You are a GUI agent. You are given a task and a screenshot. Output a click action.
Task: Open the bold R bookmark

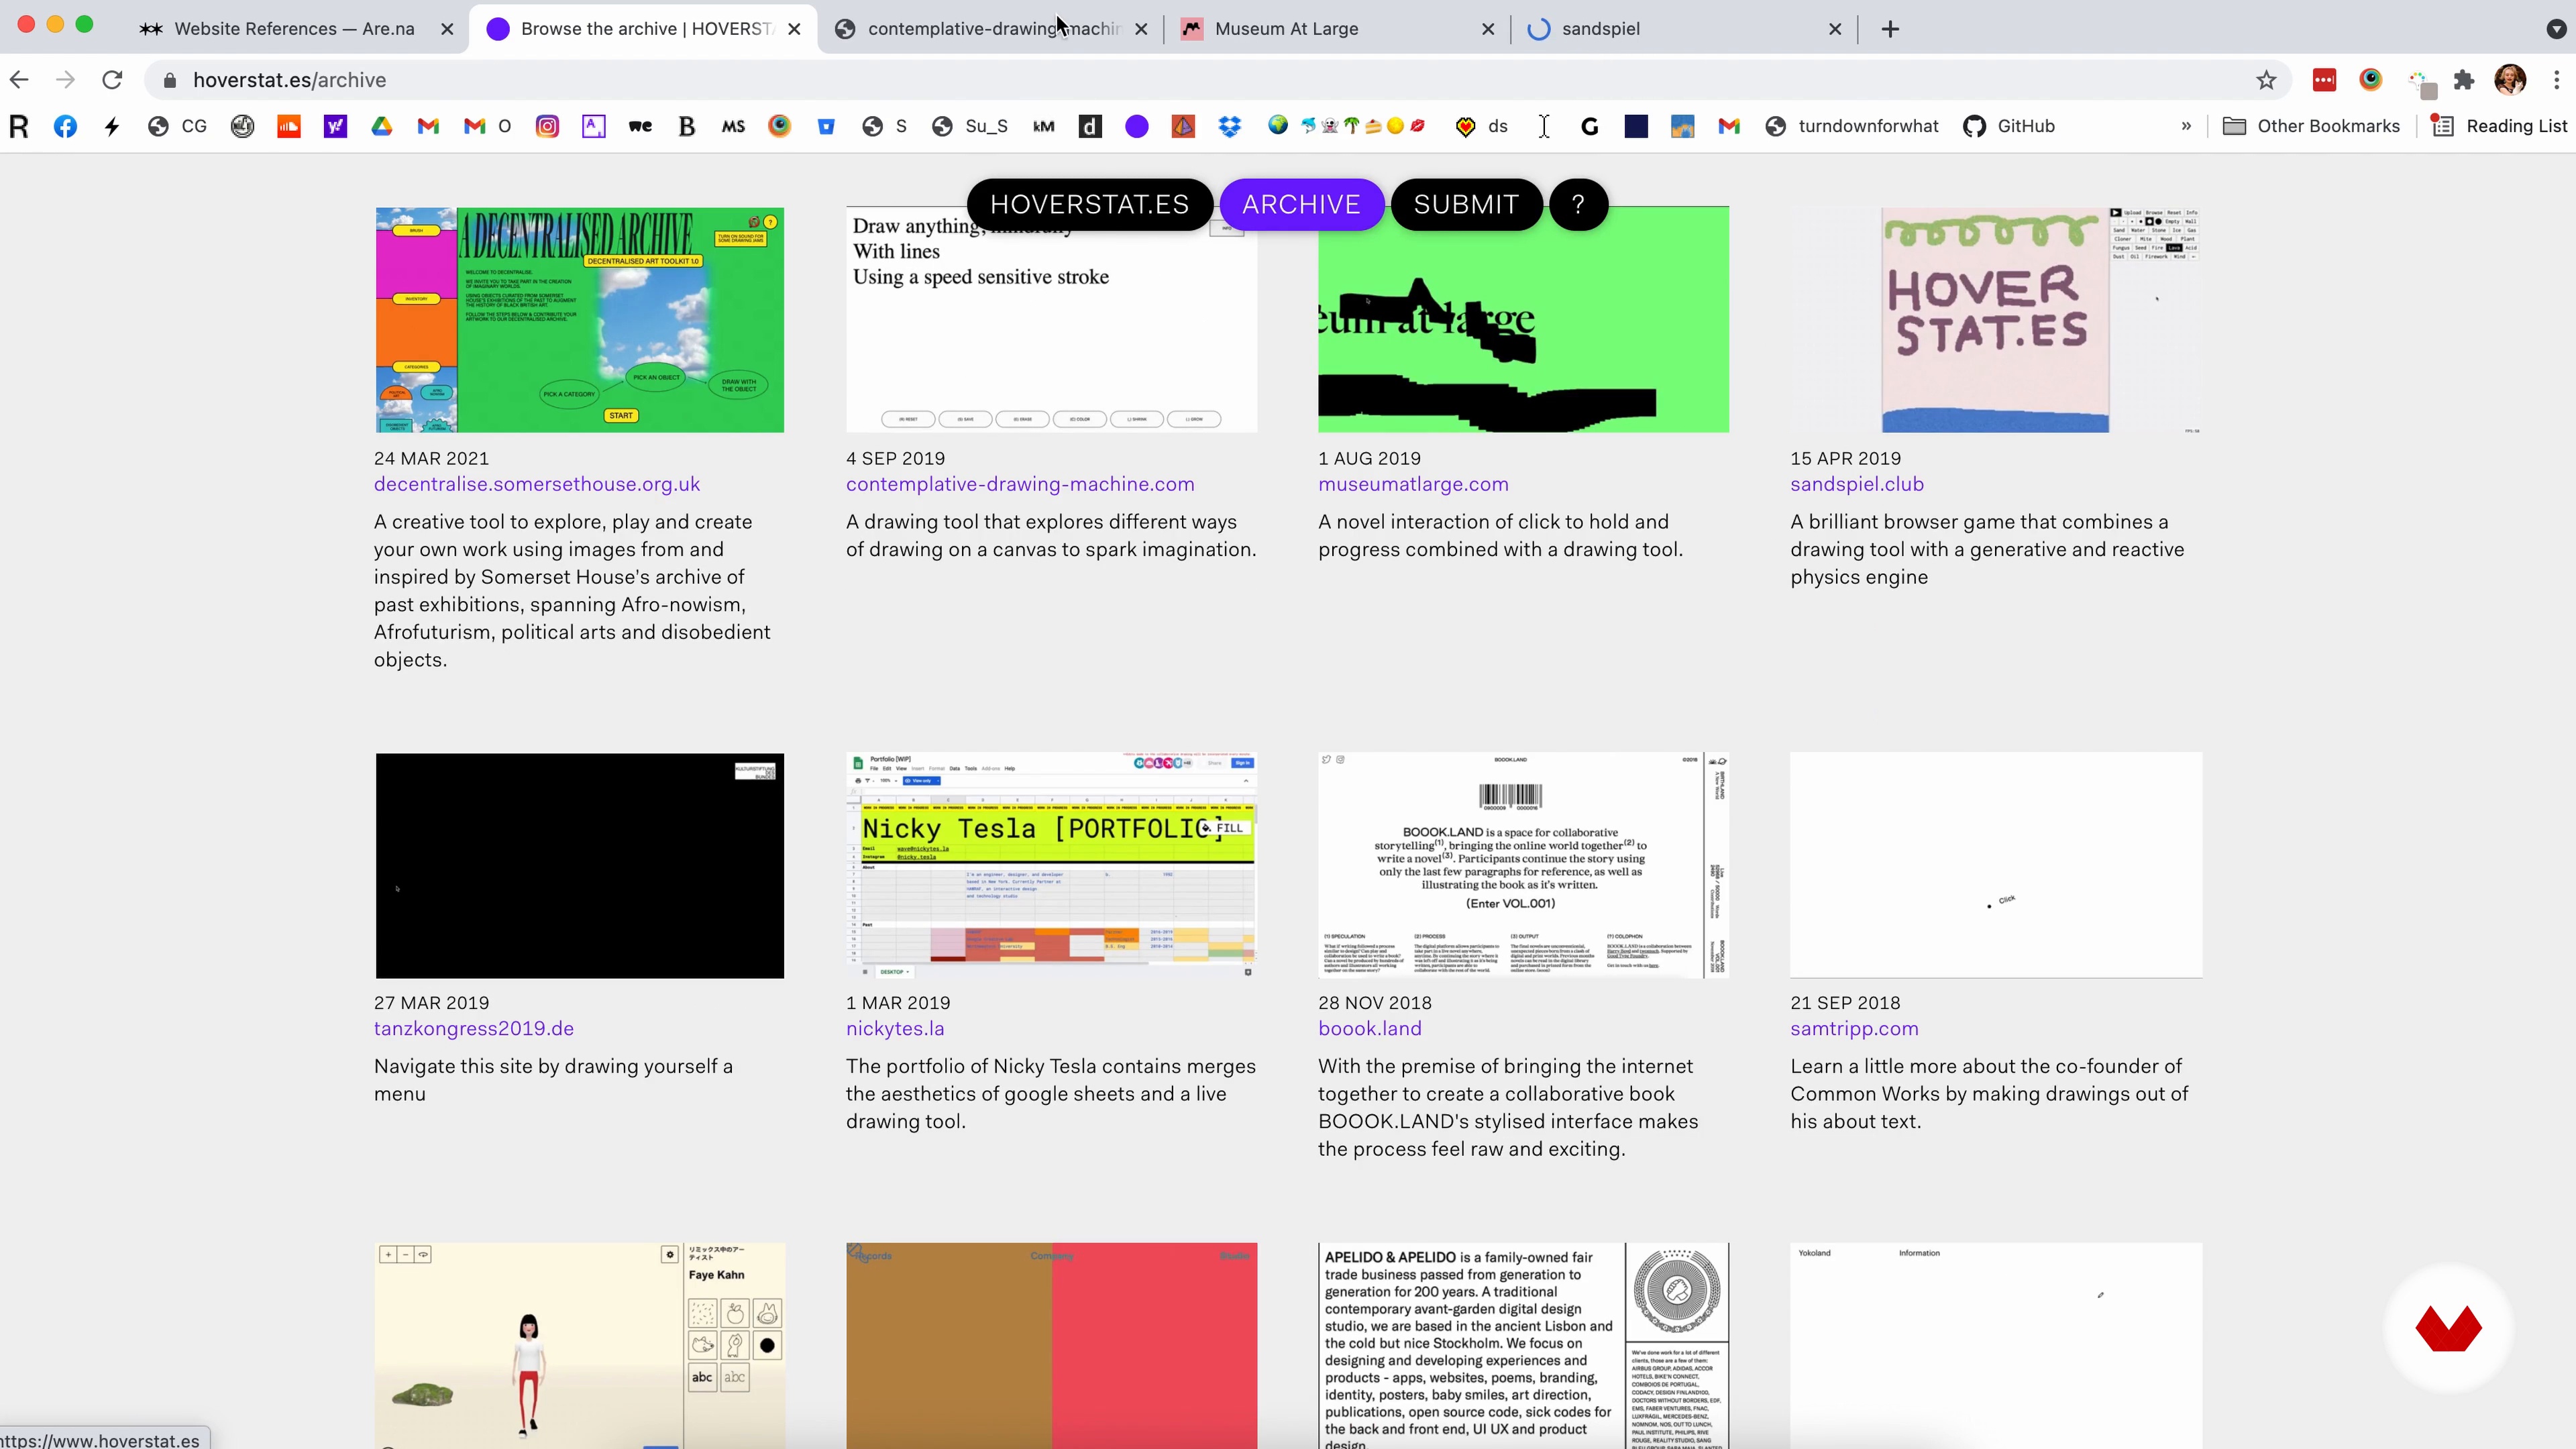tap(19, 126)
